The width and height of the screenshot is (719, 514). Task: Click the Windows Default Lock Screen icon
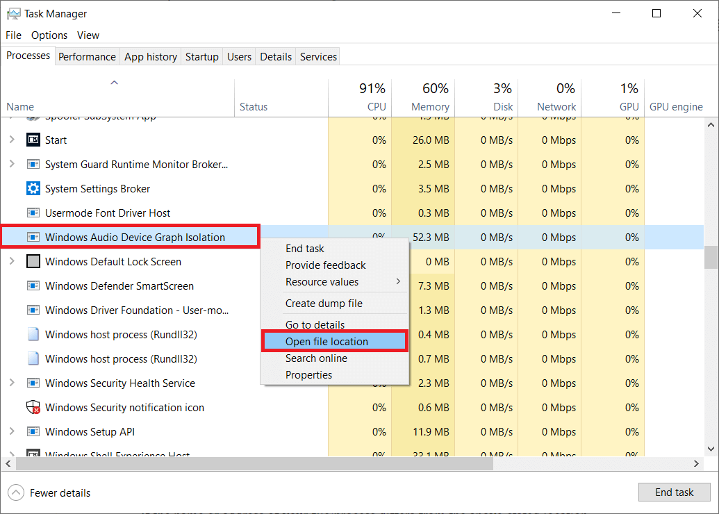pos(33,261)
